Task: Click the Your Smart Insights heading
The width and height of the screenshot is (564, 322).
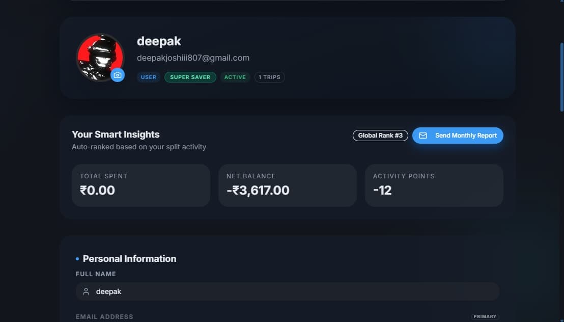Action: (116, 135)
